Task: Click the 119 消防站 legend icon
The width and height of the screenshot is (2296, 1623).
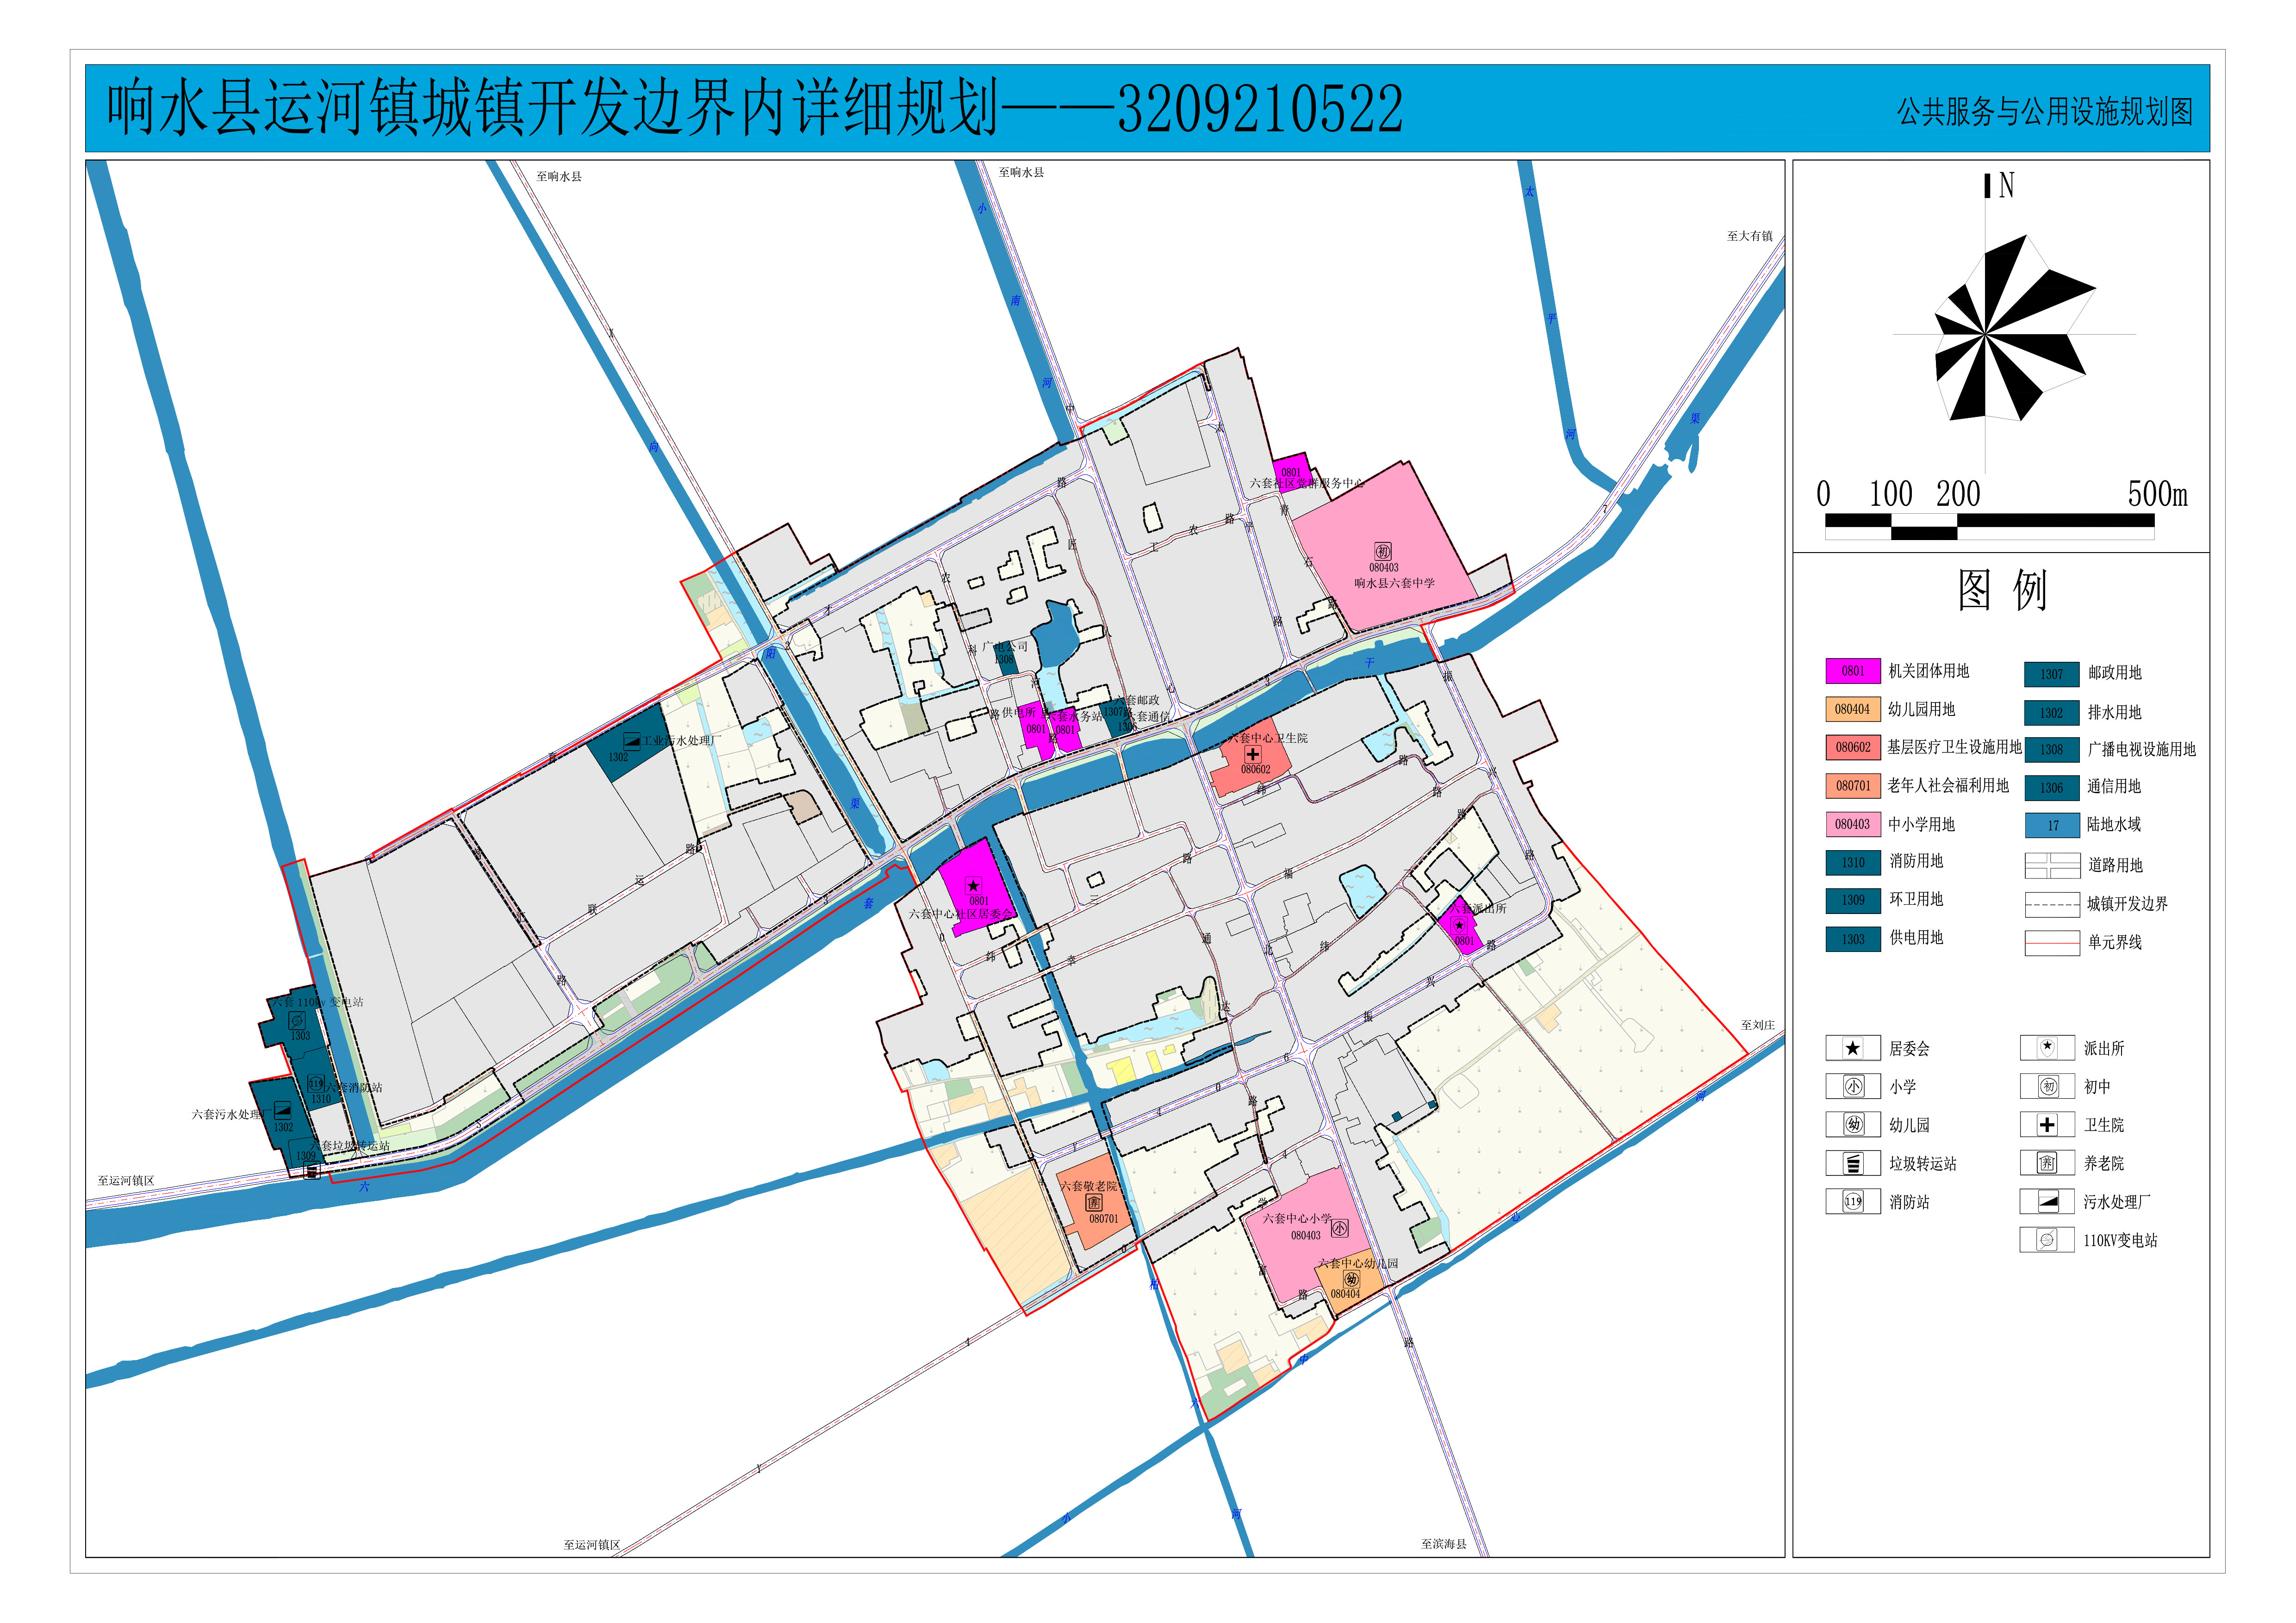Action: 1852,1201
